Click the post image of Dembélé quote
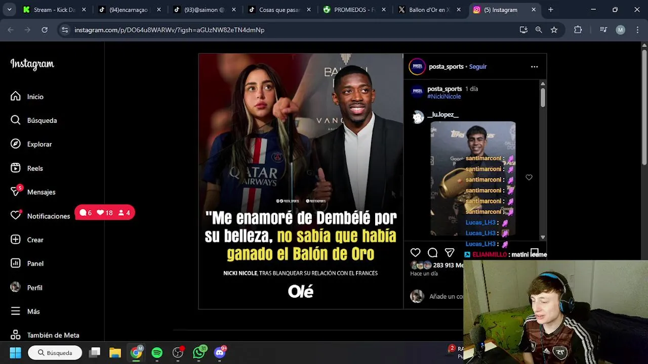Viewport: 648px width, 364px height. [x=301, y=181]
